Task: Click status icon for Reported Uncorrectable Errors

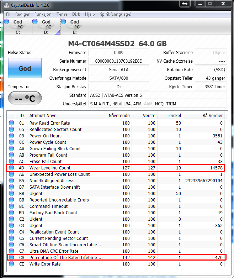Action: (11, 200)
